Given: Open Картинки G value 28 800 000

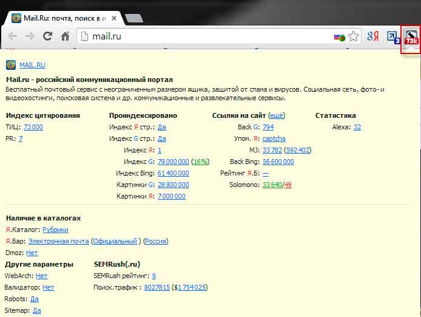Looking at the screenshot, I should [x=173, y=185].
